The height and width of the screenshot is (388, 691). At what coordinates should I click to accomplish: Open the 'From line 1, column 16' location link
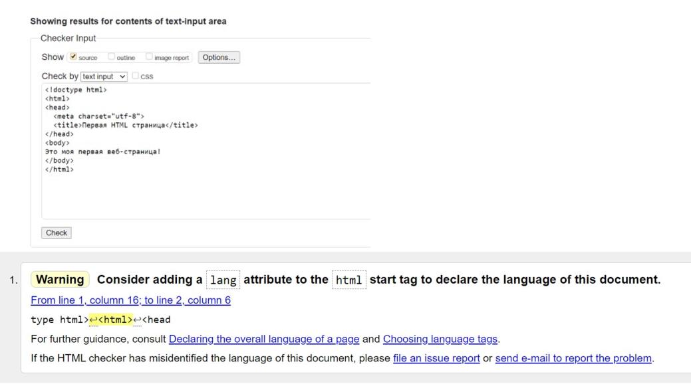130,300
